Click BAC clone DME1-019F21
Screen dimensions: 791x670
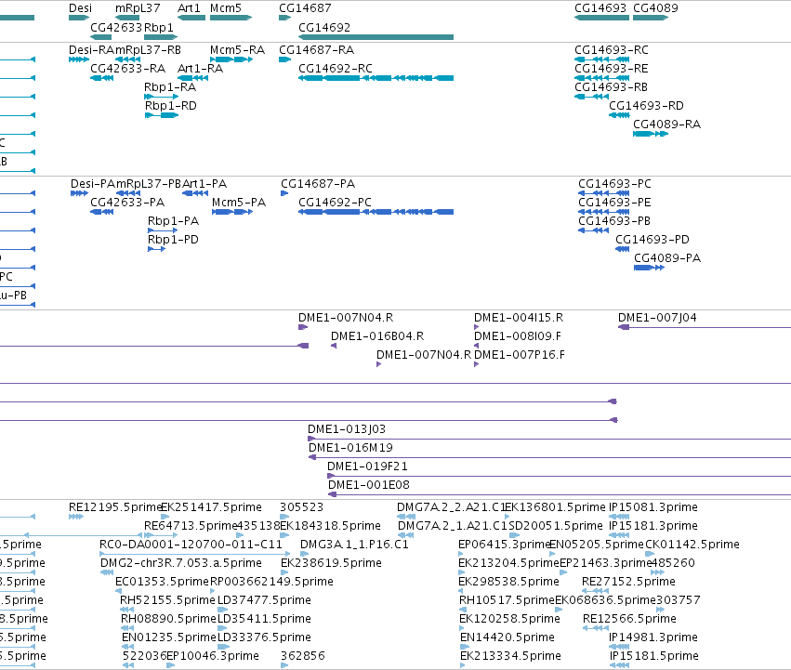[559, 477]
